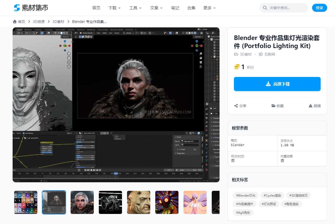Click the magnifier icon in the search bar
The image size is (335, 224).
(x=265, y=8)
